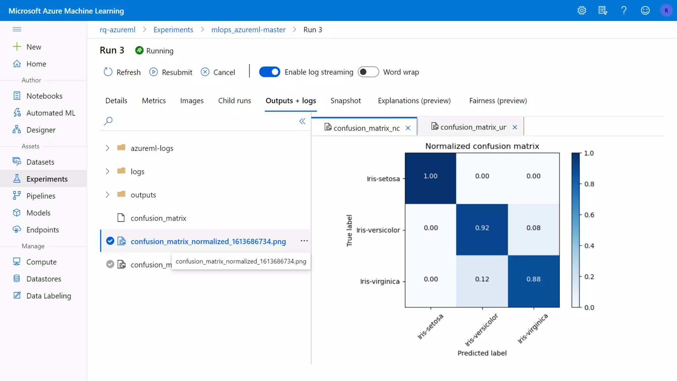Open the Snapshot tab
The image size is (677, 381).
345,101
